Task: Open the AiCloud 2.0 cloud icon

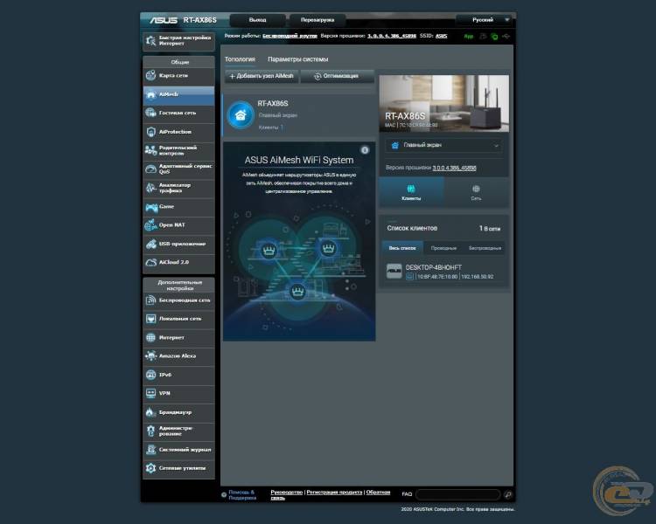Action: [150, 262]
